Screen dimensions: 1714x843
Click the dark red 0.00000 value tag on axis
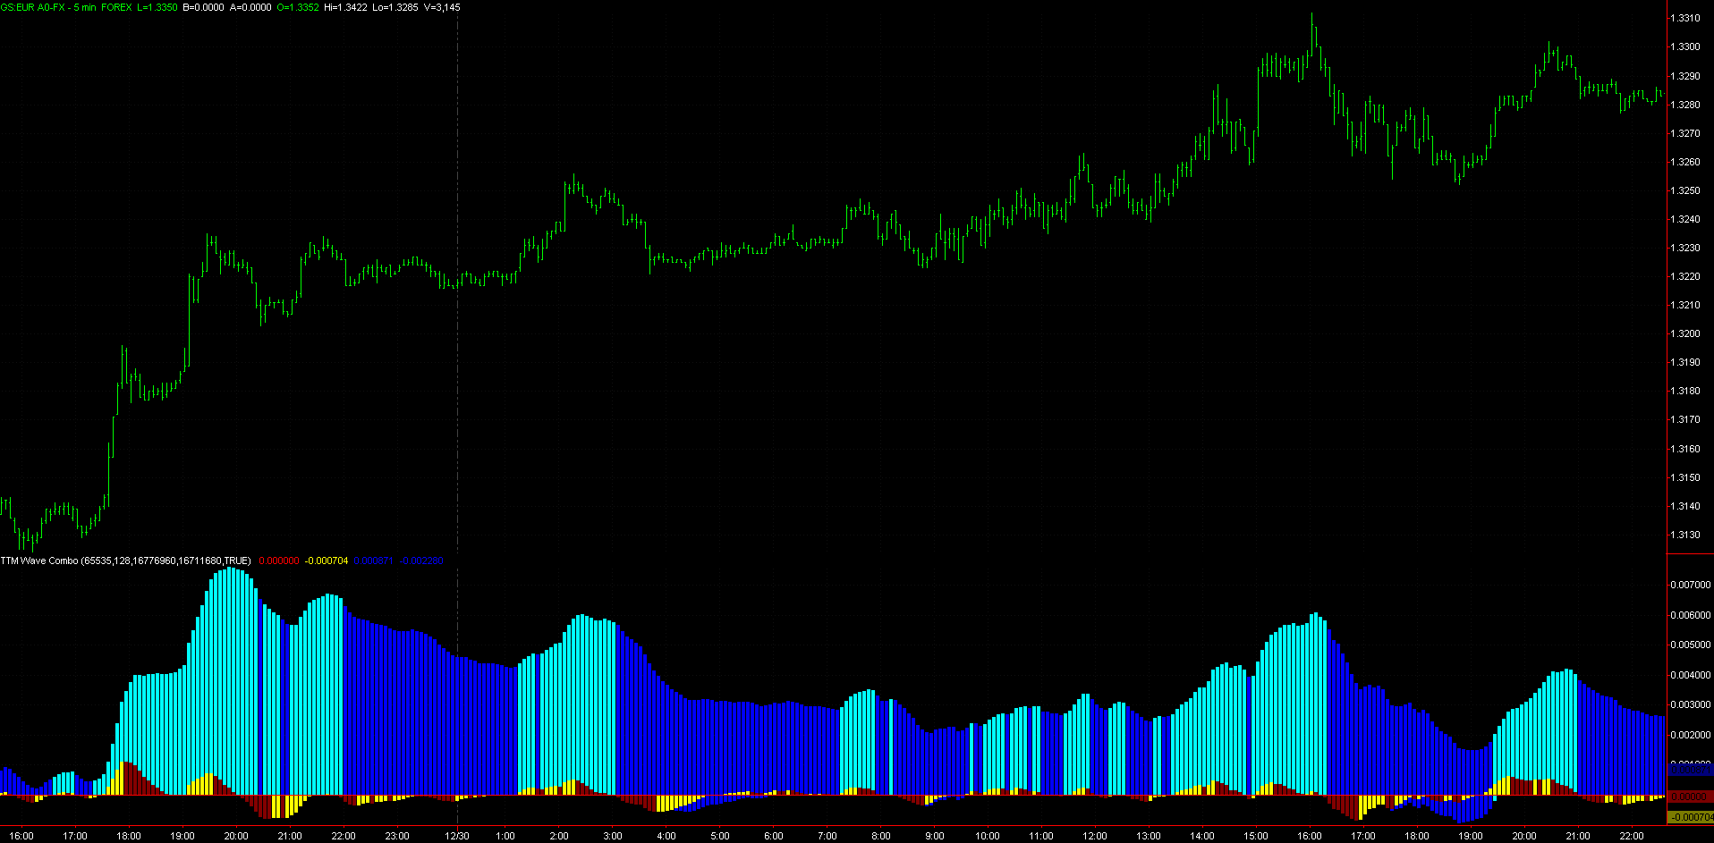1690,796
